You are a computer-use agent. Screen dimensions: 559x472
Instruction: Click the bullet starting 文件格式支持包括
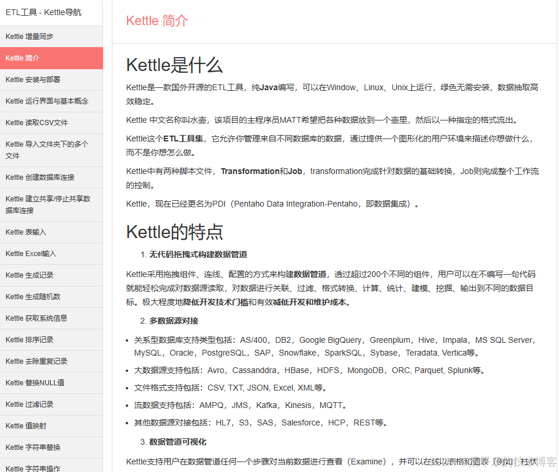[231, 388]
